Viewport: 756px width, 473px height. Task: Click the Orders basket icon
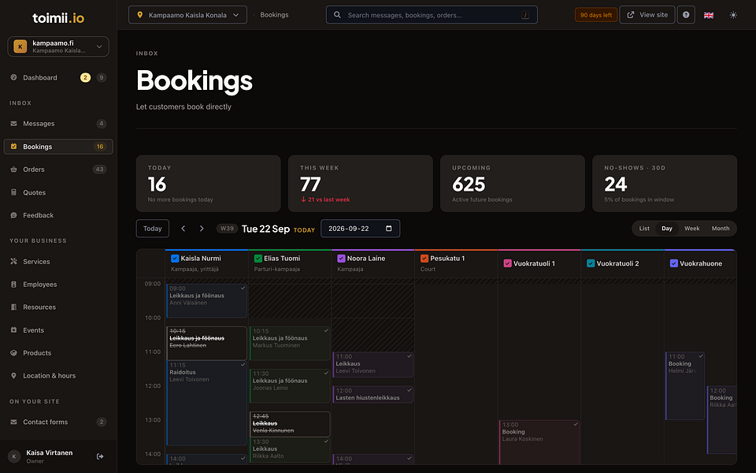(13, 169)
